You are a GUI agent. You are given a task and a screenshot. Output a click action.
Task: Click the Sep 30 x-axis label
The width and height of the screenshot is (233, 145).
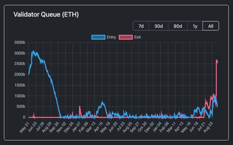tap(54, 127)
